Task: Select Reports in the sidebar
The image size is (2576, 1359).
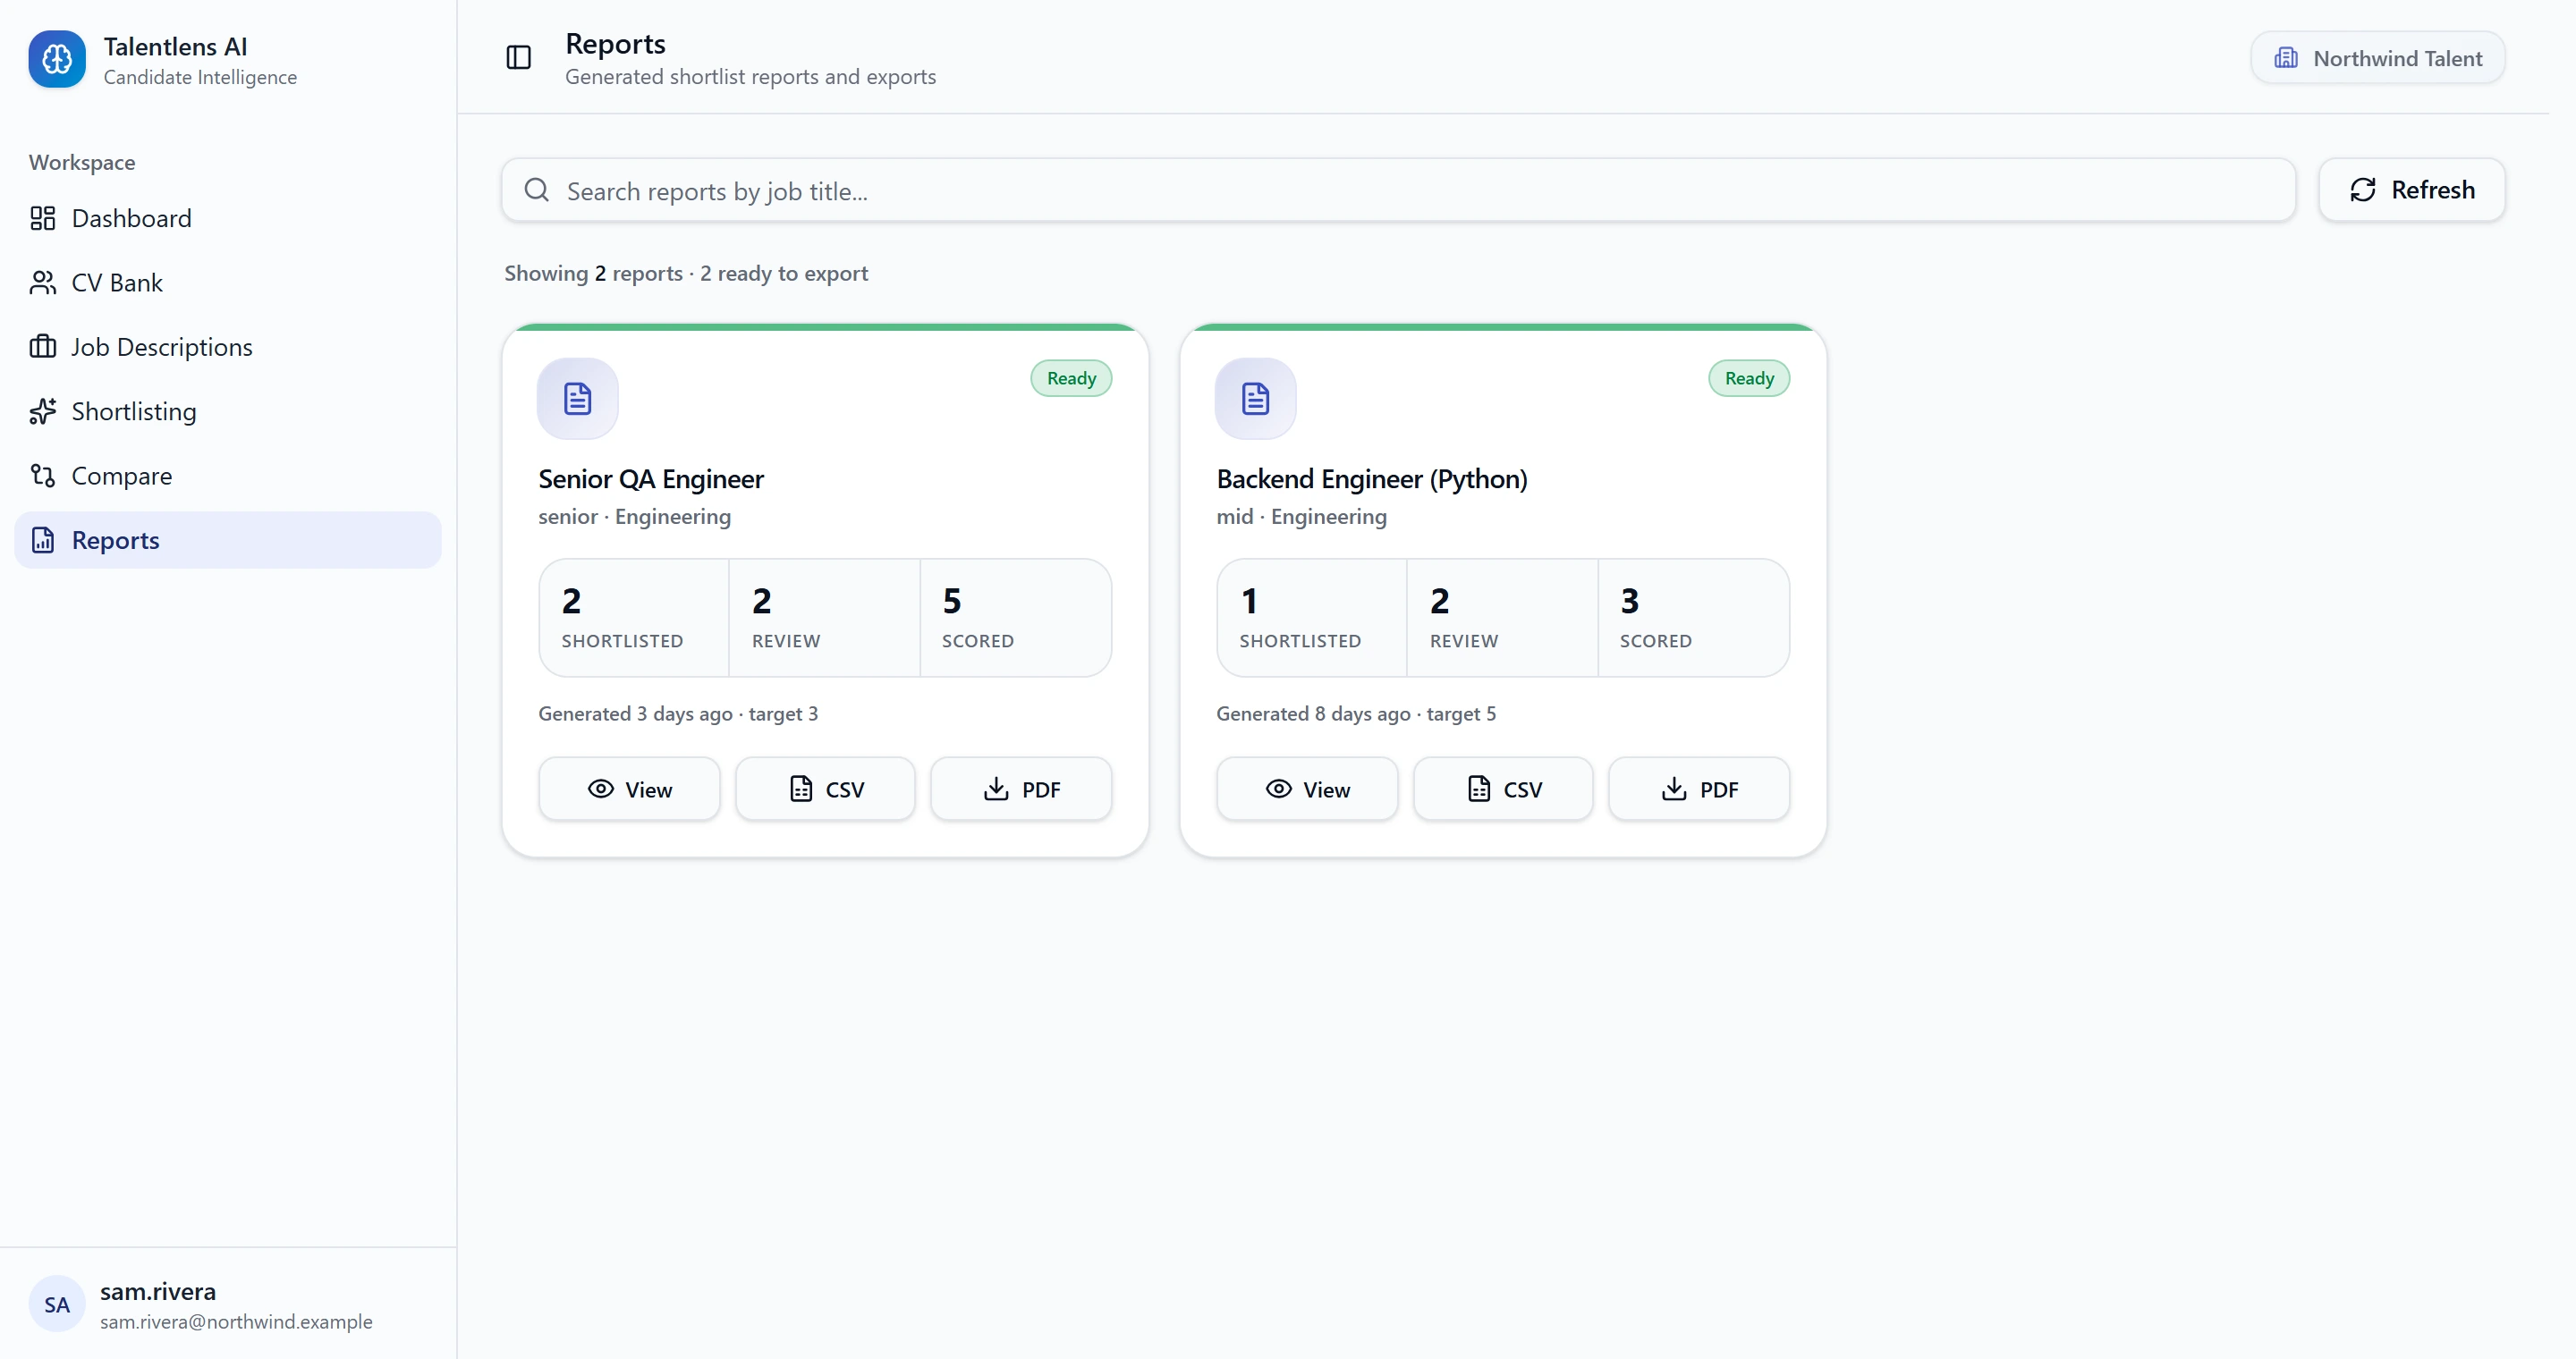Action: click(x=228, y=541)
